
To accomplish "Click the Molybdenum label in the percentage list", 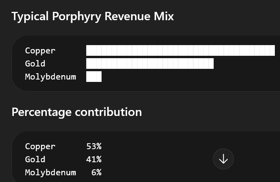I will coord(50,173).
